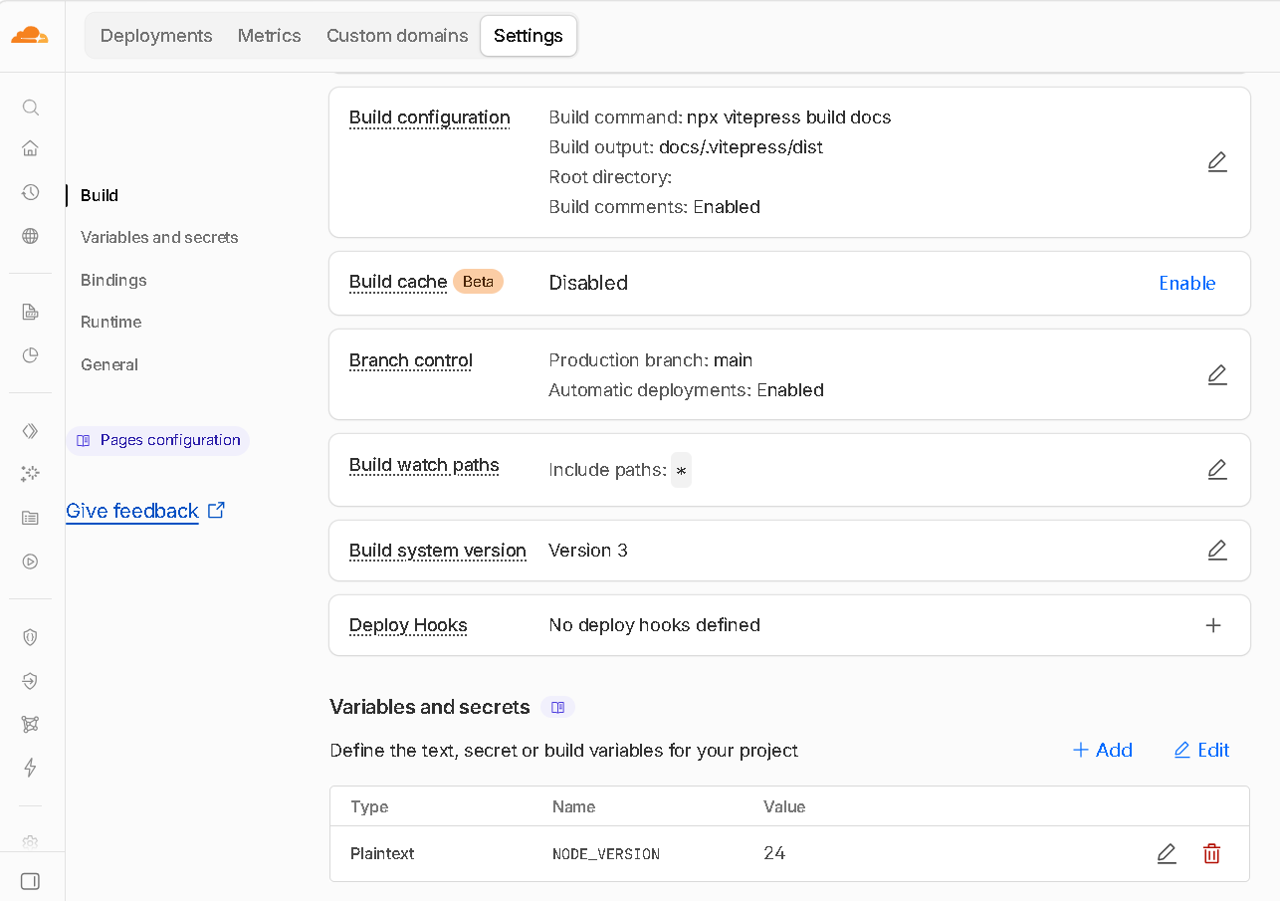Open the shield with arrow icon

(31, 681)
